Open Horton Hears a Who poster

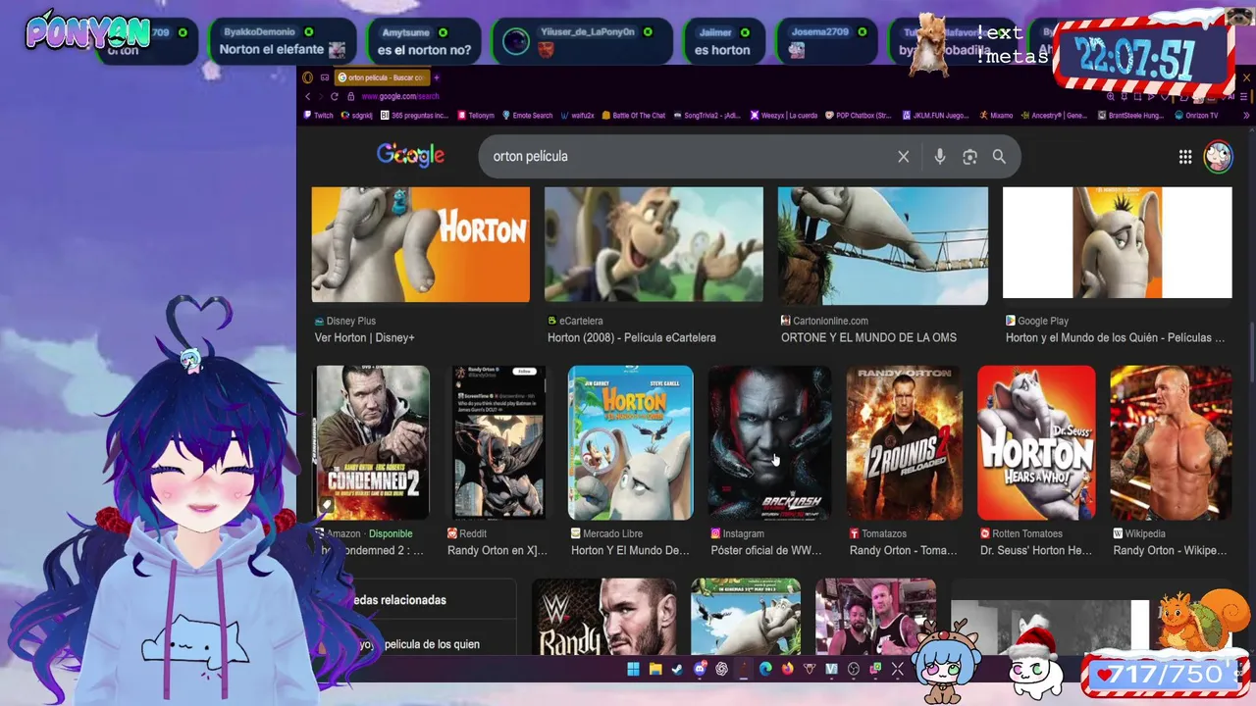tap(1036, 442)
